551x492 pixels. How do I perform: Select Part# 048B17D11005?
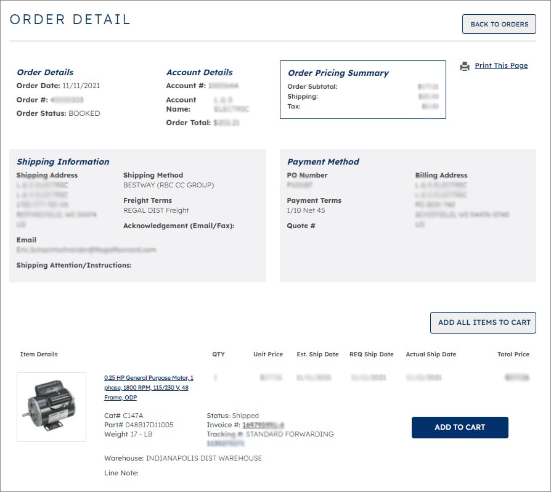click(x=139, y=425)
